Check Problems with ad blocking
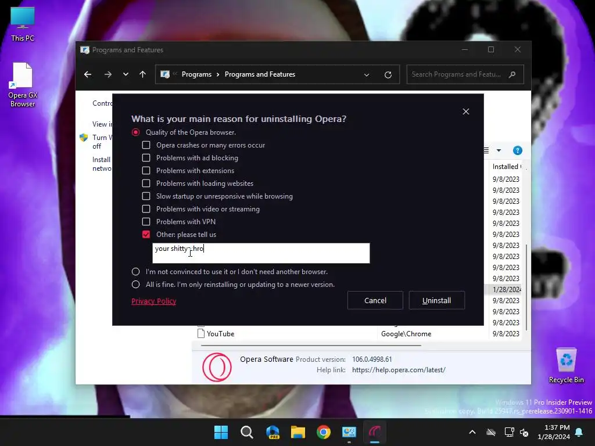 pos(146,158)
